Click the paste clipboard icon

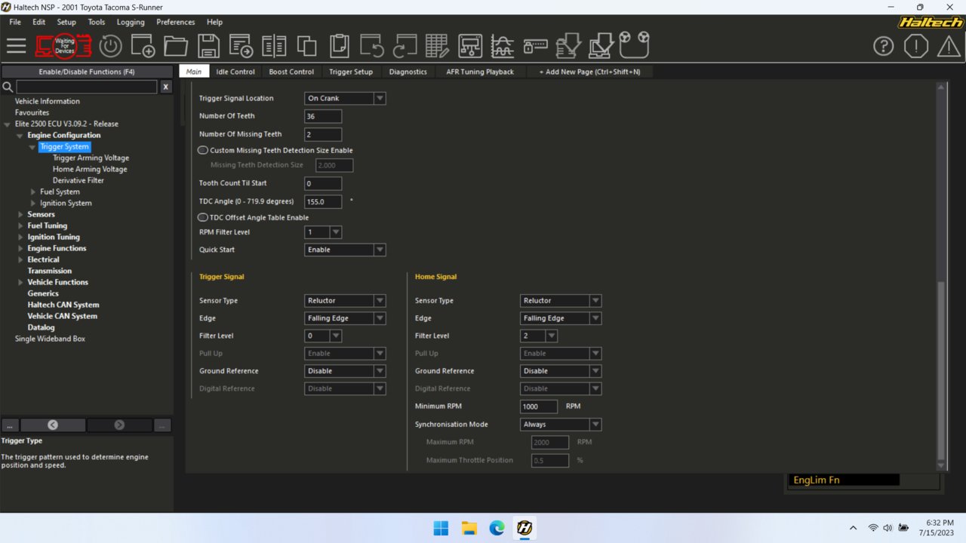[340, 46]
